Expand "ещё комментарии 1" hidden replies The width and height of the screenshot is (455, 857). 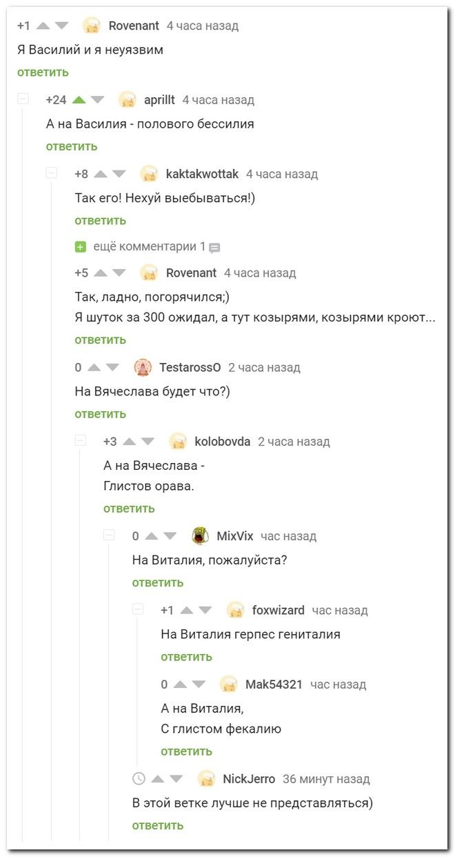[x=80, y=246]
